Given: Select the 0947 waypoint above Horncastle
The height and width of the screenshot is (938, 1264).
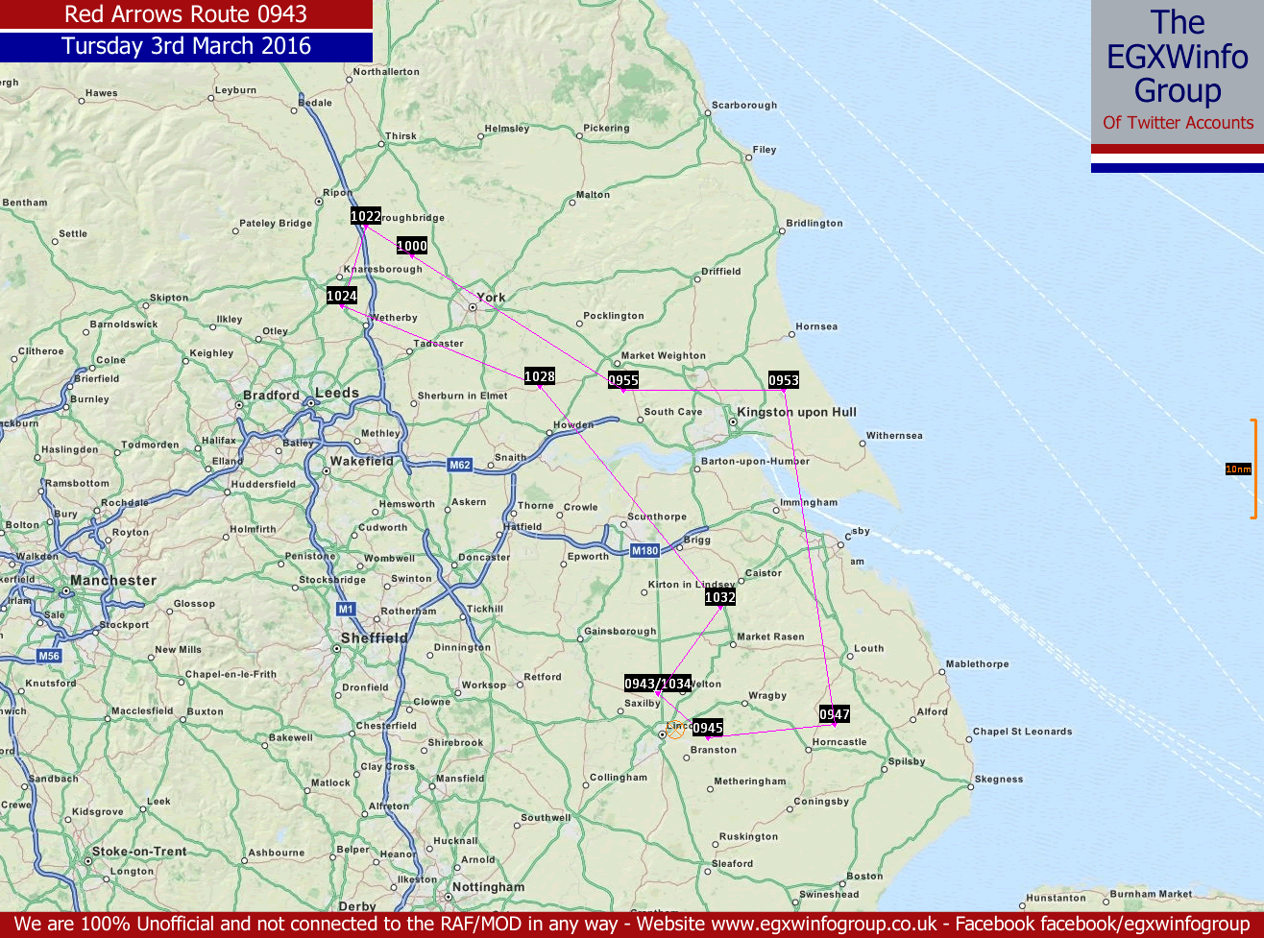Looking at the screenshot, I should point(835,714).
